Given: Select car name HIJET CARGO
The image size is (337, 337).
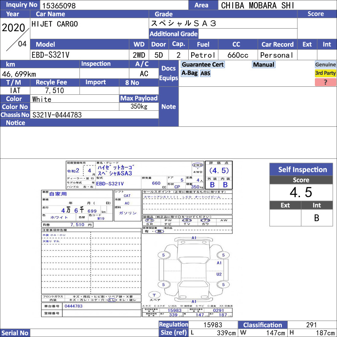Looking at the screenshot, I should [x=55, y=24].
